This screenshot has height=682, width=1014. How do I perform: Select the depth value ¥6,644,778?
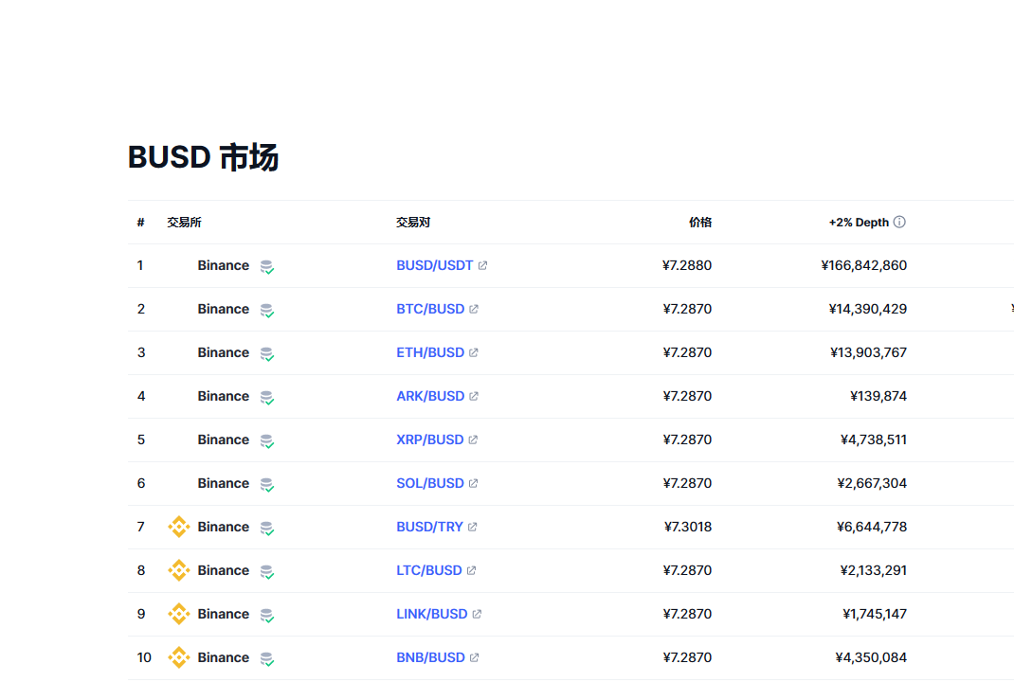(872, 527)
